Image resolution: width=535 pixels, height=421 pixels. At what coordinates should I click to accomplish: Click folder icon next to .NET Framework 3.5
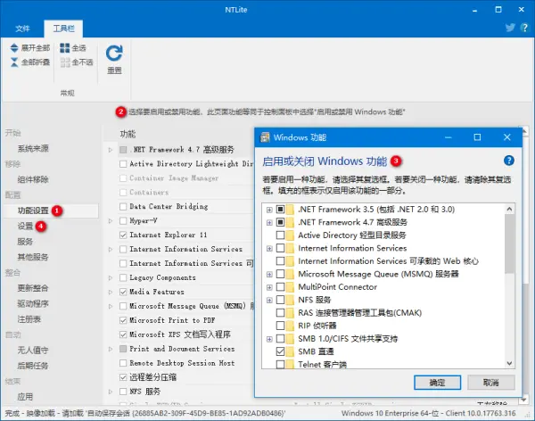pyautogui.click(x=290, y=210)
